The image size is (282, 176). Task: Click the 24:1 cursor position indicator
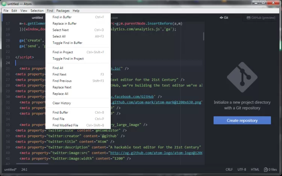(24, 170)
